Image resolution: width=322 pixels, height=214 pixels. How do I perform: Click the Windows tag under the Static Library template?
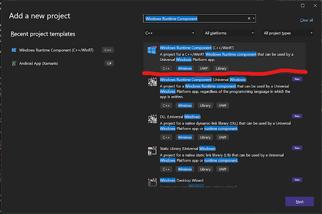click(185, 169)
